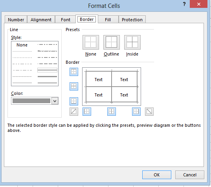Screen dimensions: 211x187
Task: Switch to the Alignment tab
Action: pos(41,20)
